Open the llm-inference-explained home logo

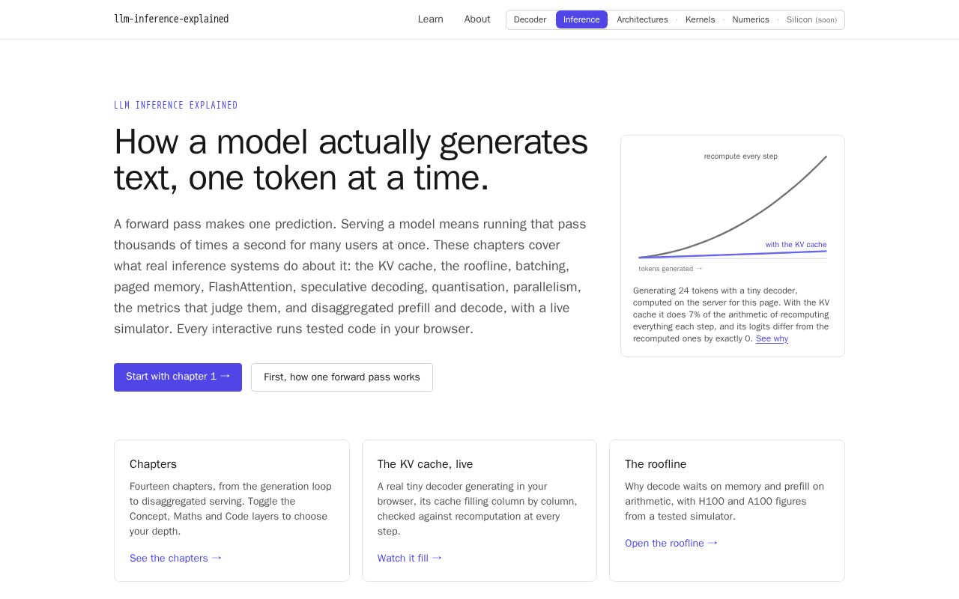[171, 19]
